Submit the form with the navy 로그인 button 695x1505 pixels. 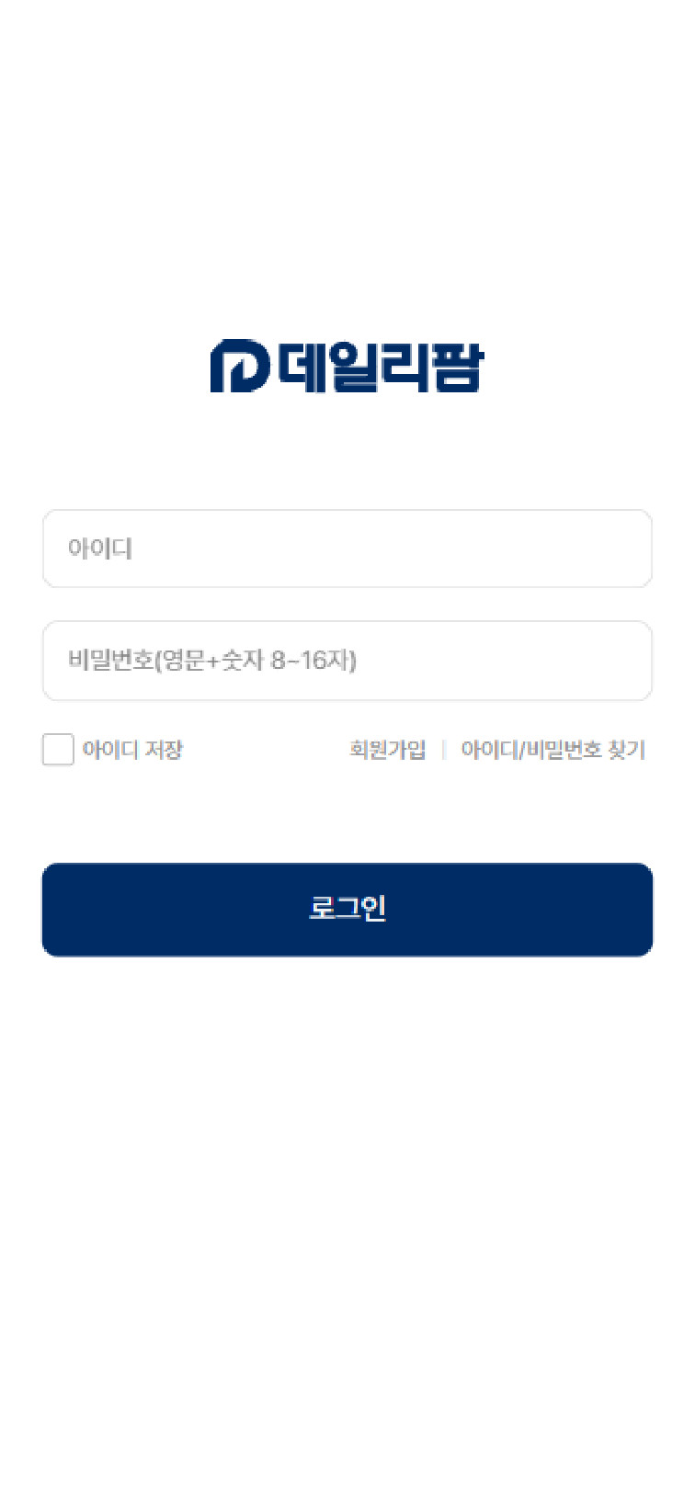347,910
